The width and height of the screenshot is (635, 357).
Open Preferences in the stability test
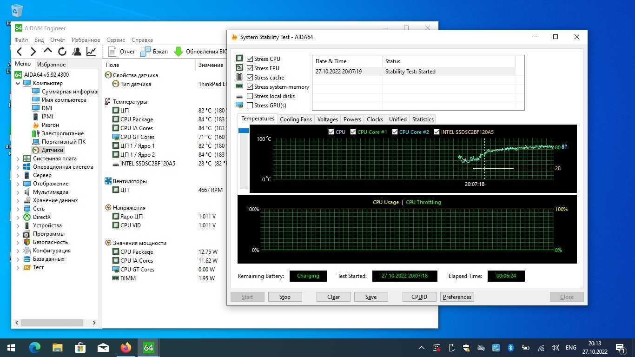(457, 297)
